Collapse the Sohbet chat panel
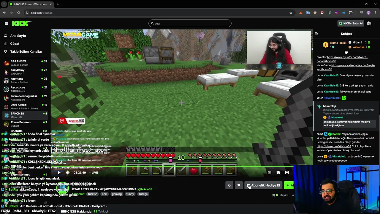380x214 pixels. tap(316, 34)
